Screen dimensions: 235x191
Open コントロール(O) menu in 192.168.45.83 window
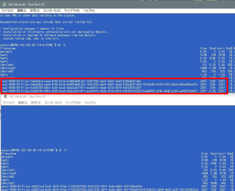[53, 102]
